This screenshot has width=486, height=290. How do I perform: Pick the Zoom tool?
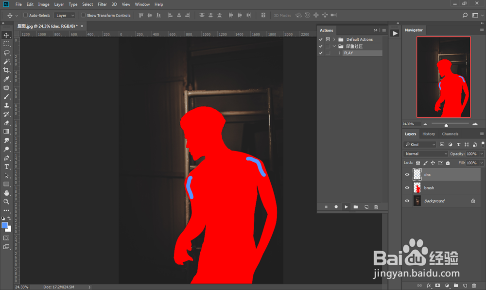point(6,201)
